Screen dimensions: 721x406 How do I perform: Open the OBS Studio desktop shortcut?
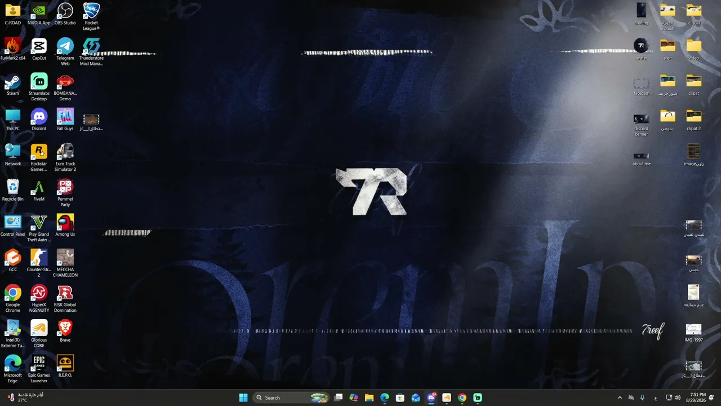click(x=65, y=14)
